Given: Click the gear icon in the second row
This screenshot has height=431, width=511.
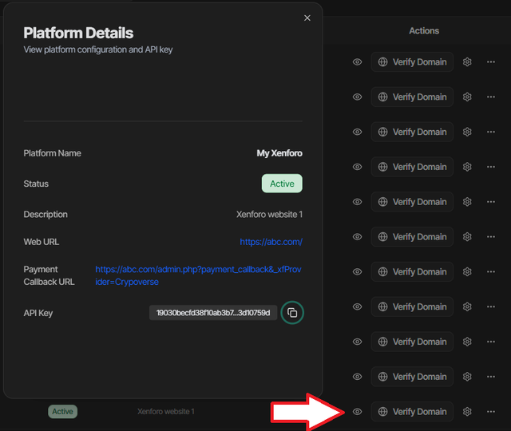Looking at the screenshot, I should [468, 97].
